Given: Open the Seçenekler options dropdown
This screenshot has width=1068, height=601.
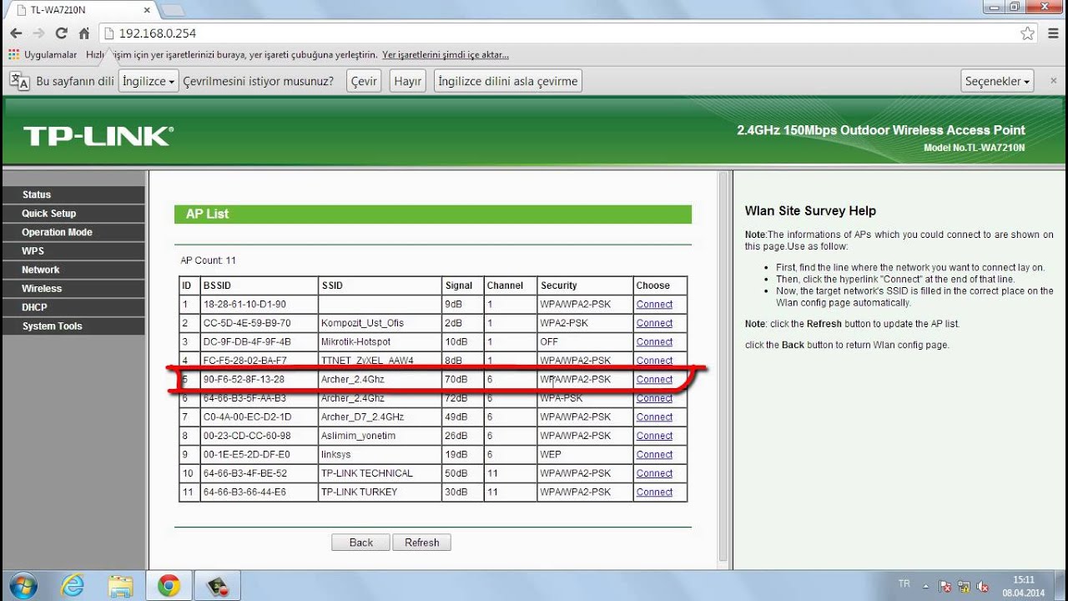Looking at the screenshot, I should click(998, 81).
